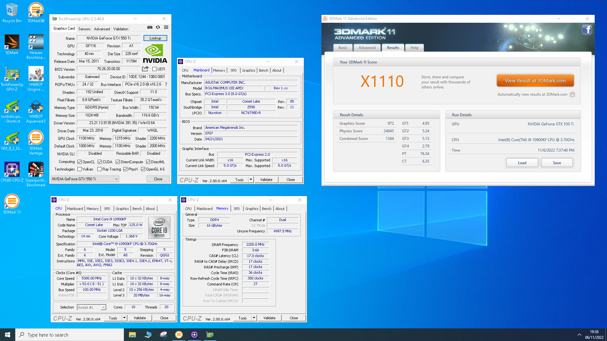Open CPUID CPU-Z desktop shortcut

12,172
